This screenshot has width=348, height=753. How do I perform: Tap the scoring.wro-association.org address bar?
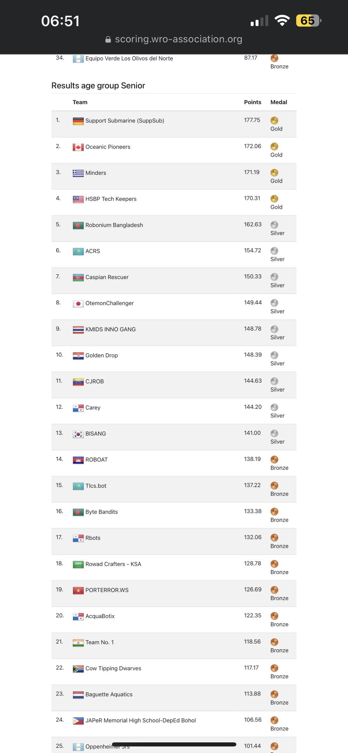tap(174, 39)
